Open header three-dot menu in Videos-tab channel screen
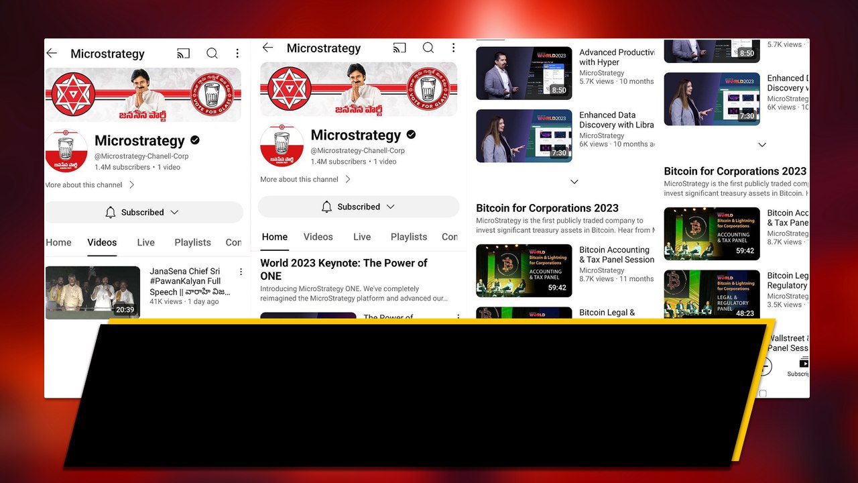 pyautogui.click(x=237, y=53)
